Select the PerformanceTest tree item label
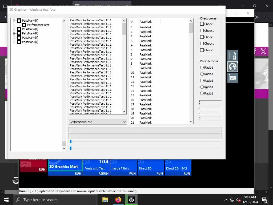 38,25
